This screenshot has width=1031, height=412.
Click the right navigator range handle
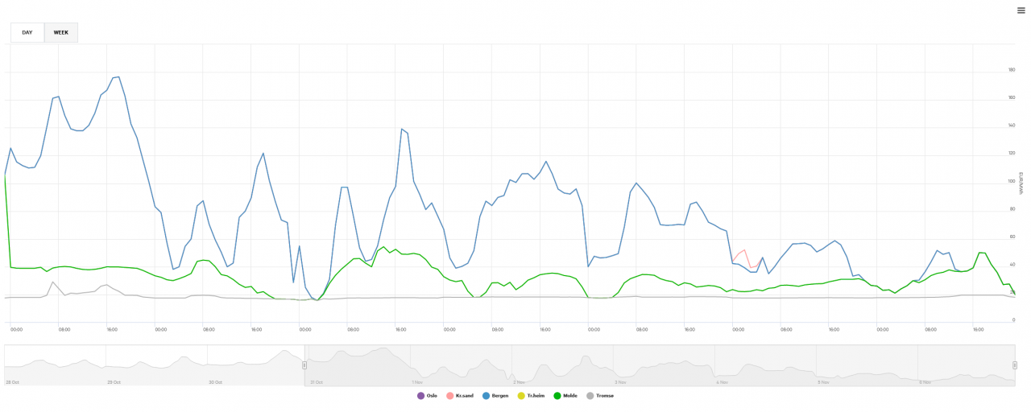[1015, 365]
